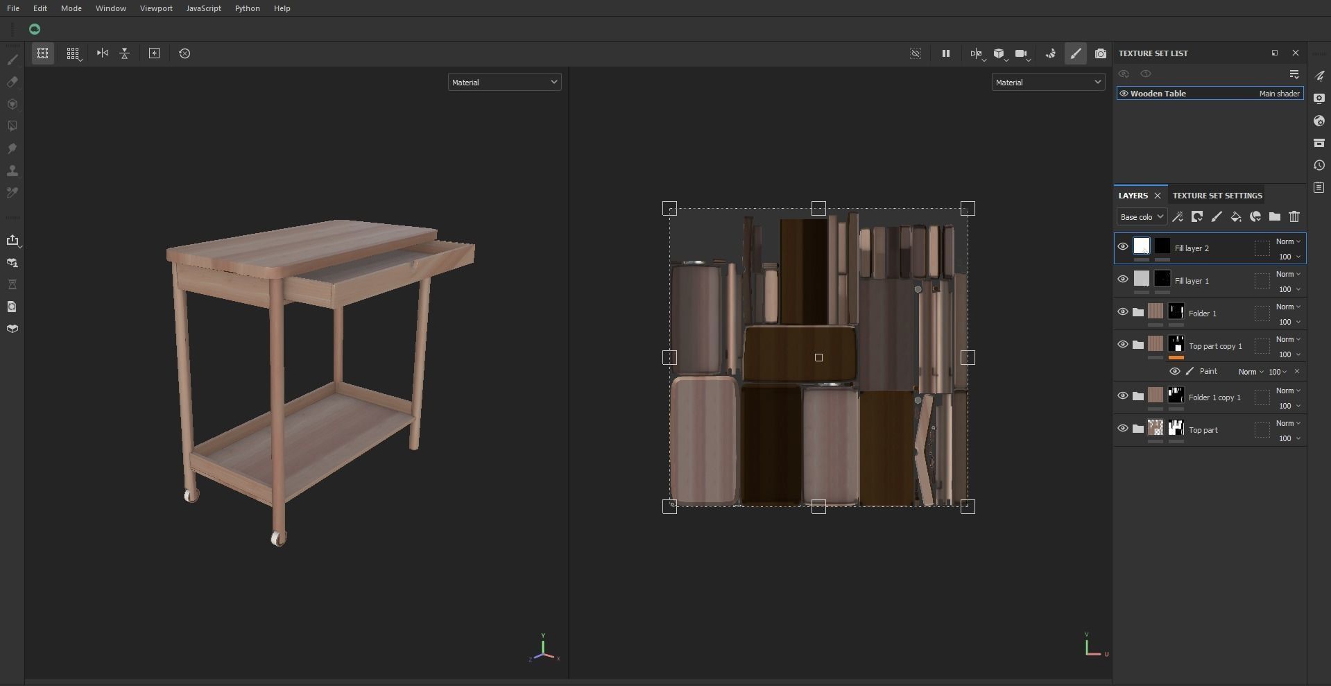Expand the Top part folder group
Image resolution: width=1331 pixels, height=686 pixels.
[1138, 429]
